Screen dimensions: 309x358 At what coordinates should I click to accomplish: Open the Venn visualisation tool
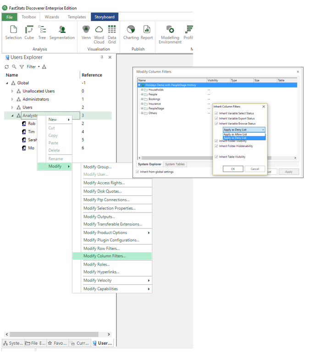coord(86,33)
